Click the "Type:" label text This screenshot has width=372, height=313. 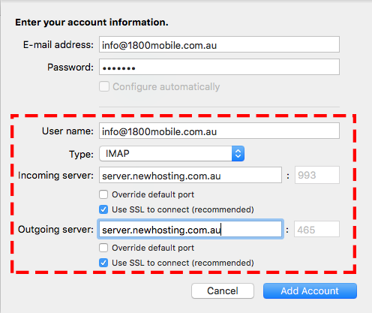coord(81,154)
